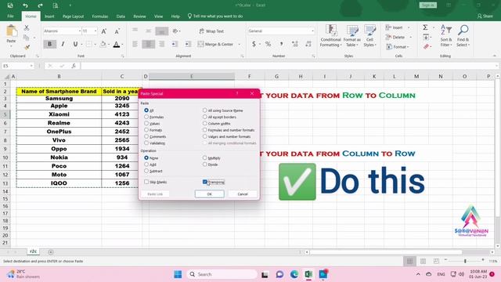Open the font name dropdown
This screenshot has height=282, width=501.
coord(80,31)
